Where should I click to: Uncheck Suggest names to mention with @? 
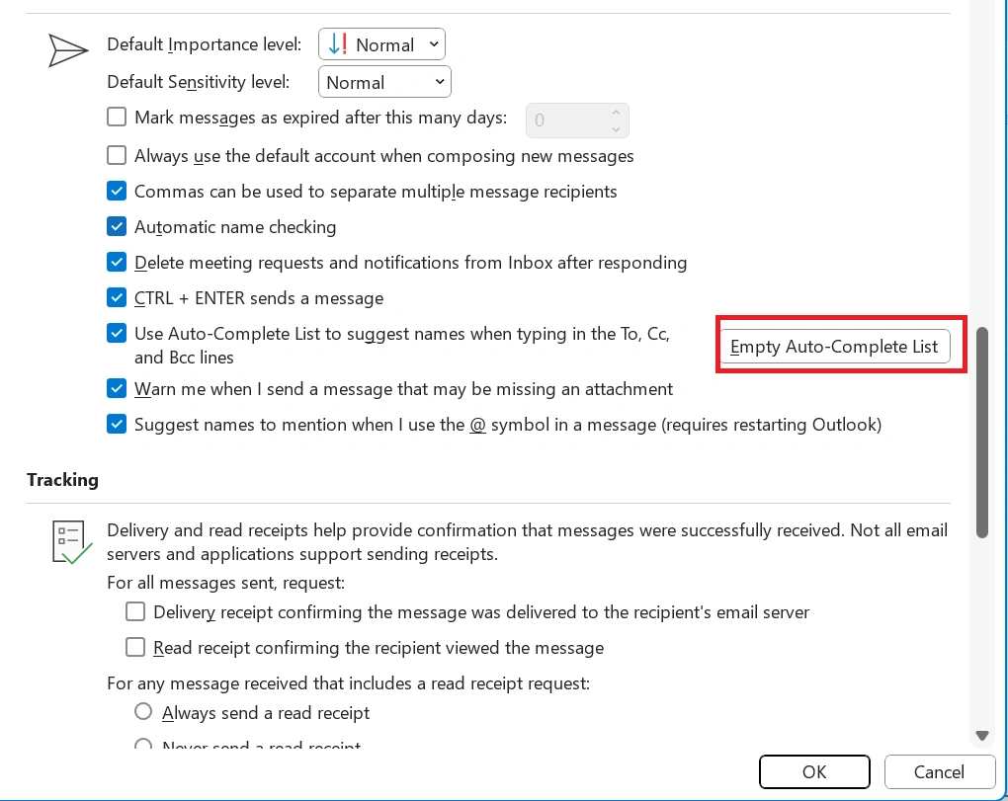(117, 425)
